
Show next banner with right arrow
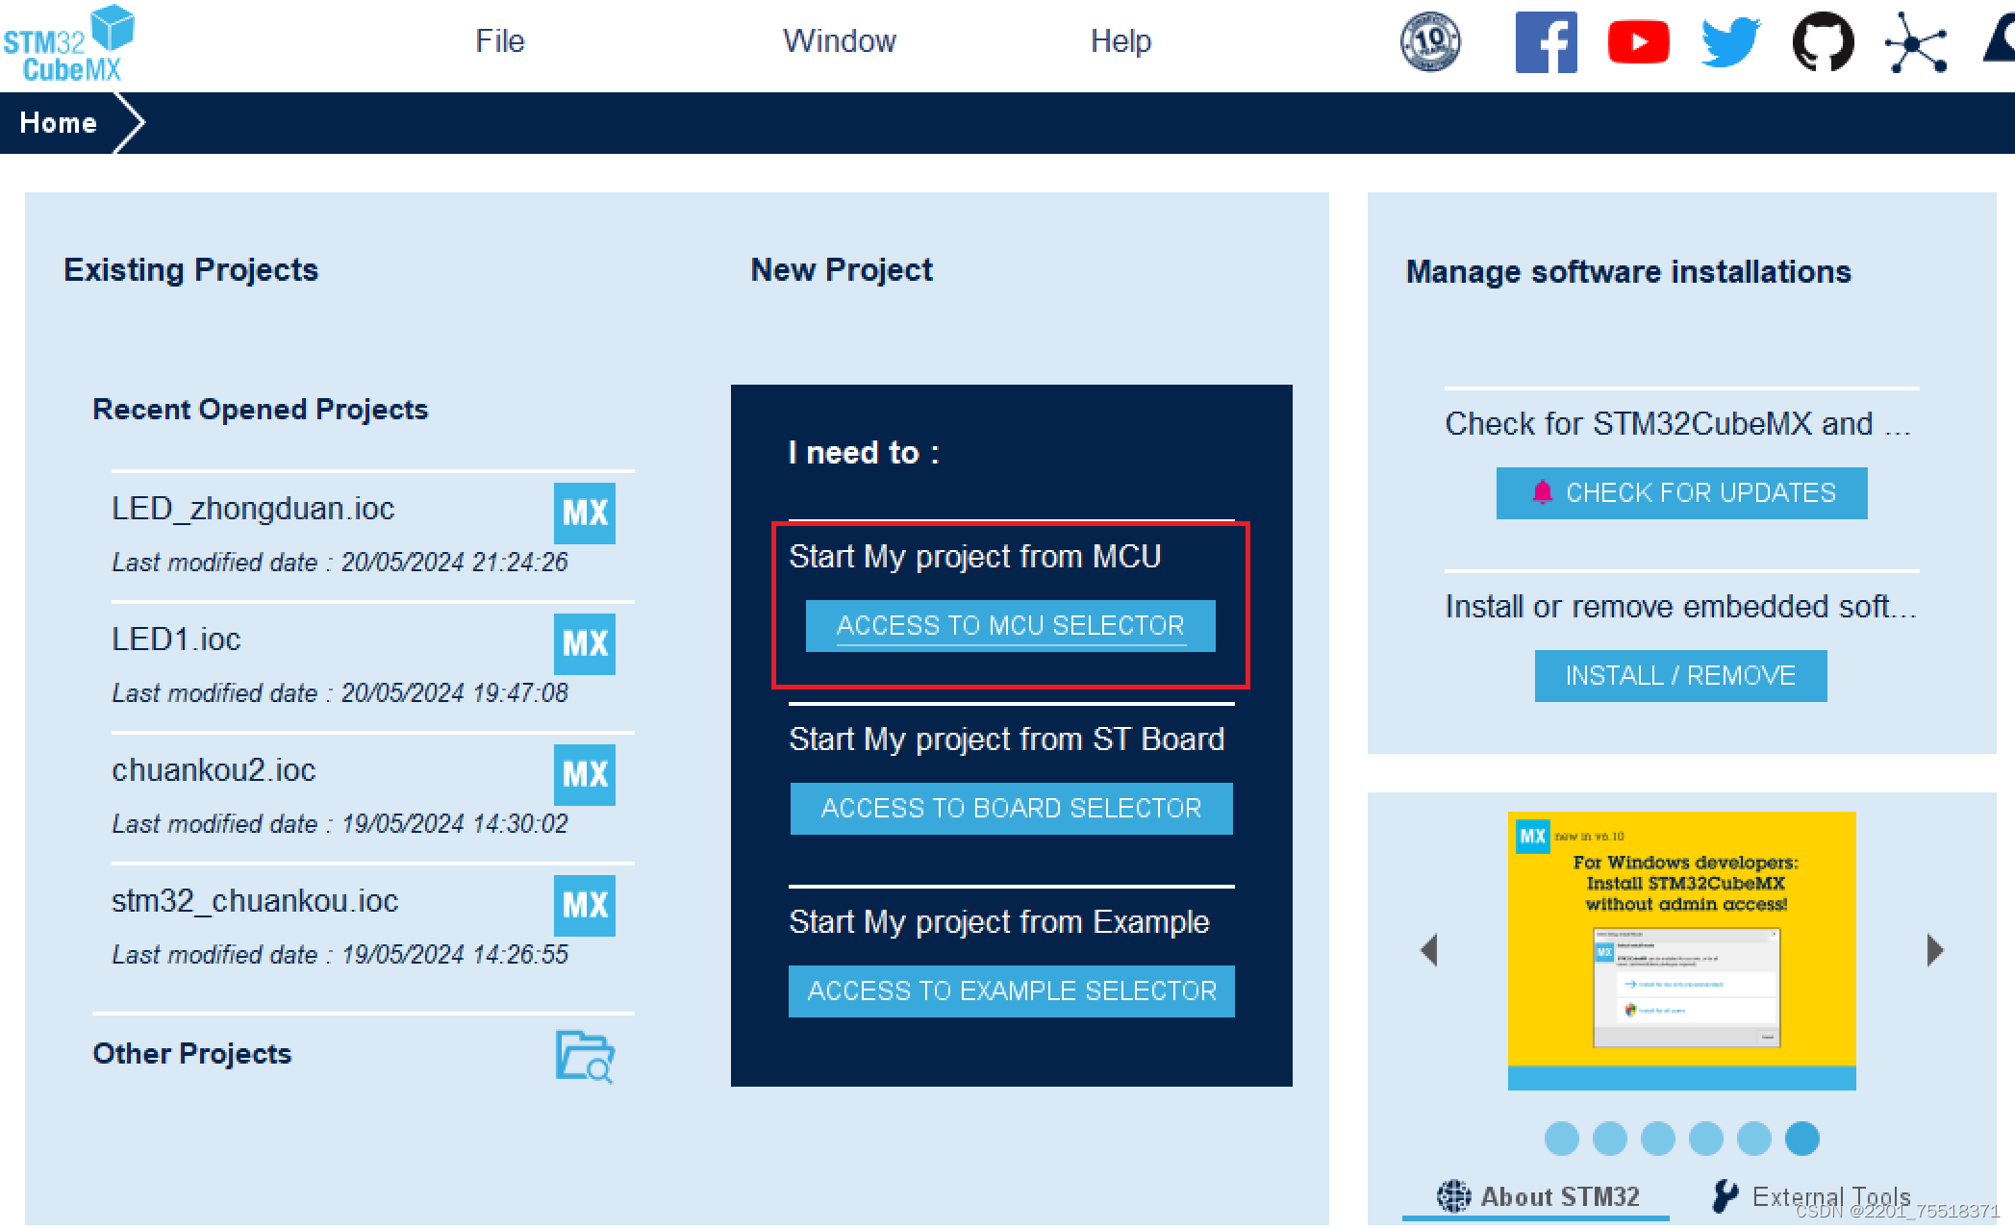tap(1935, 950)
